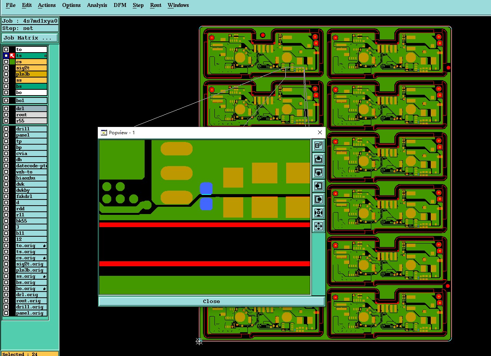Select the sig2t.orig layer name
Image resolution: width=491 pixels, height=356 pixels.
pos(31,264)
